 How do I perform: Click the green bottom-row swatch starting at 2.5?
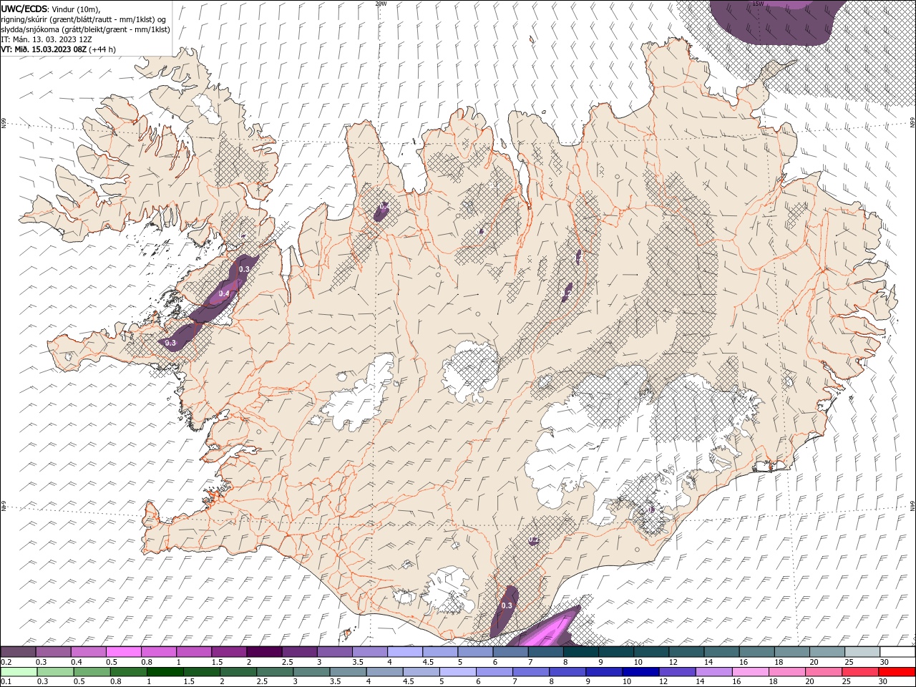[x=275, y=672]
